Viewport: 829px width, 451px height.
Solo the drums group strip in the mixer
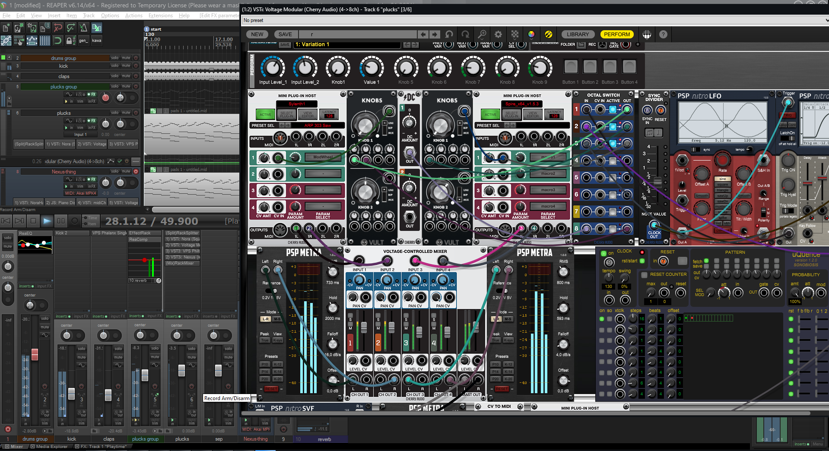point(44,319)
